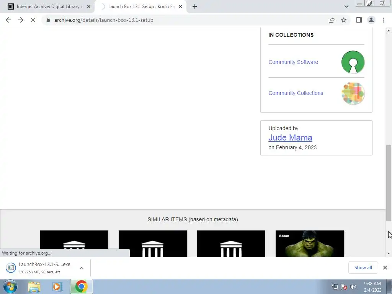View site security lock information
392x294 pixels.
48,20
